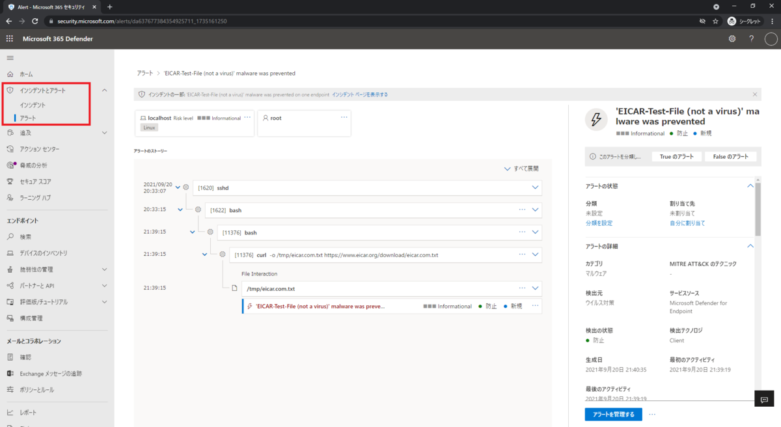Collapse tree chevron left of [11376] bash
The width and height of the screenshot is (781, 427).
coord(192,232)
